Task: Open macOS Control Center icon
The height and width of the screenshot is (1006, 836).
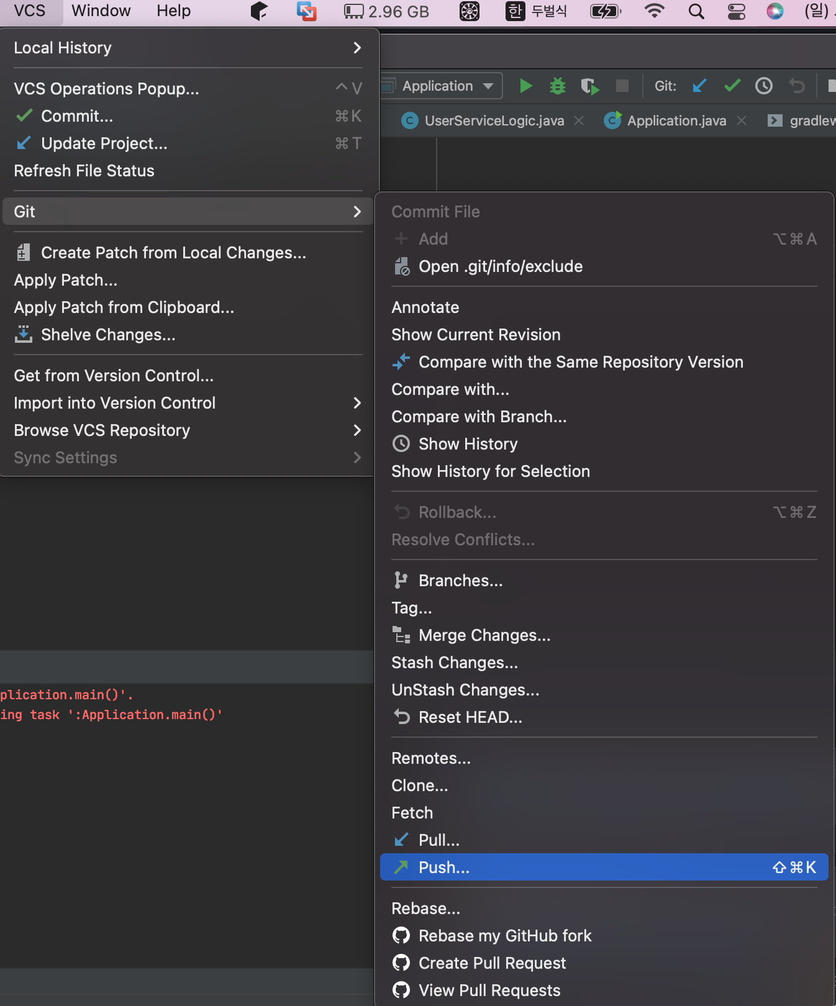Action: coord(736,11)
